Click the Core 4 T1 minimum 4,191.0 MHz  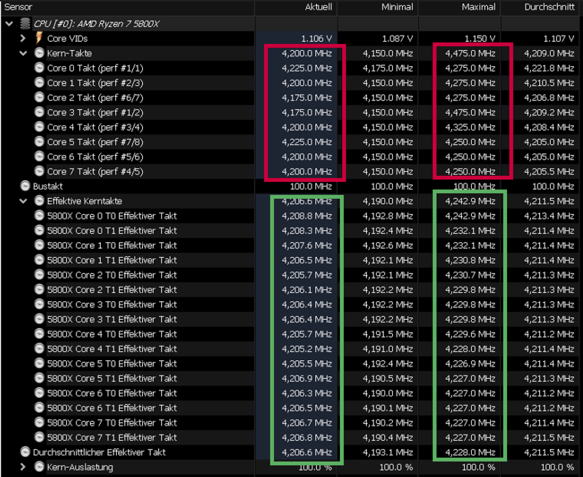coord(388,349)
